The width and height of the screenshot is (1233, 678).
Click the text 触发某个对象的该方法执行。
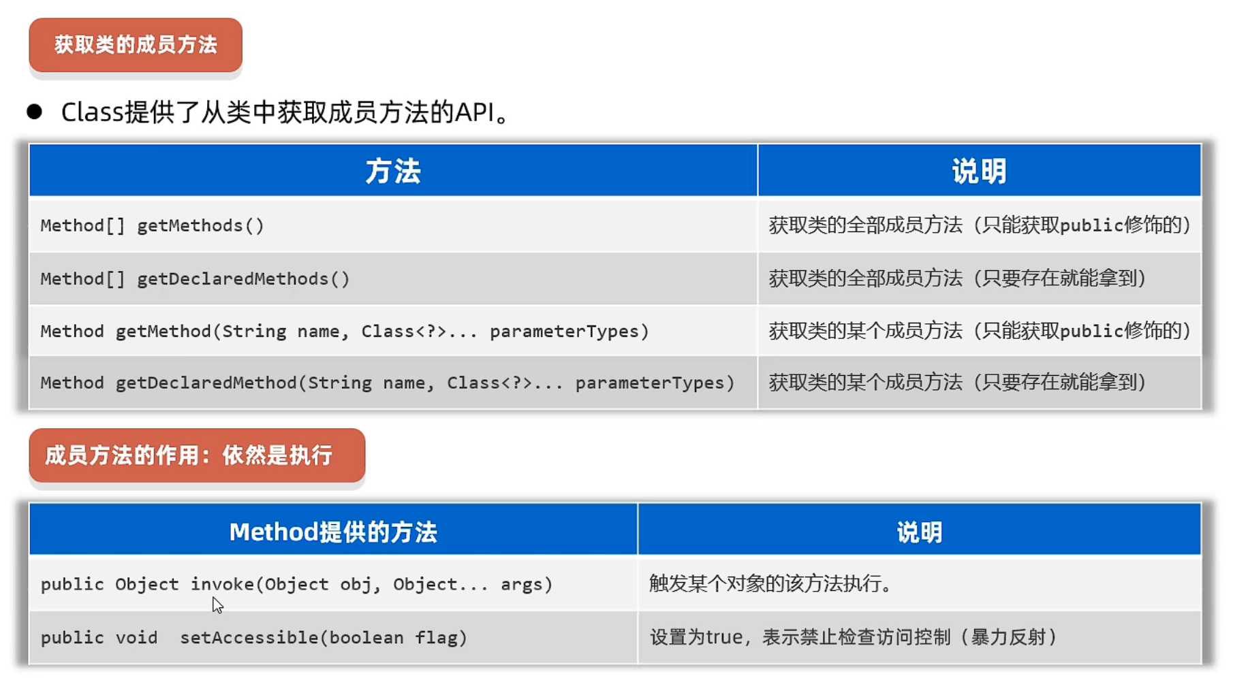[770, 584]
